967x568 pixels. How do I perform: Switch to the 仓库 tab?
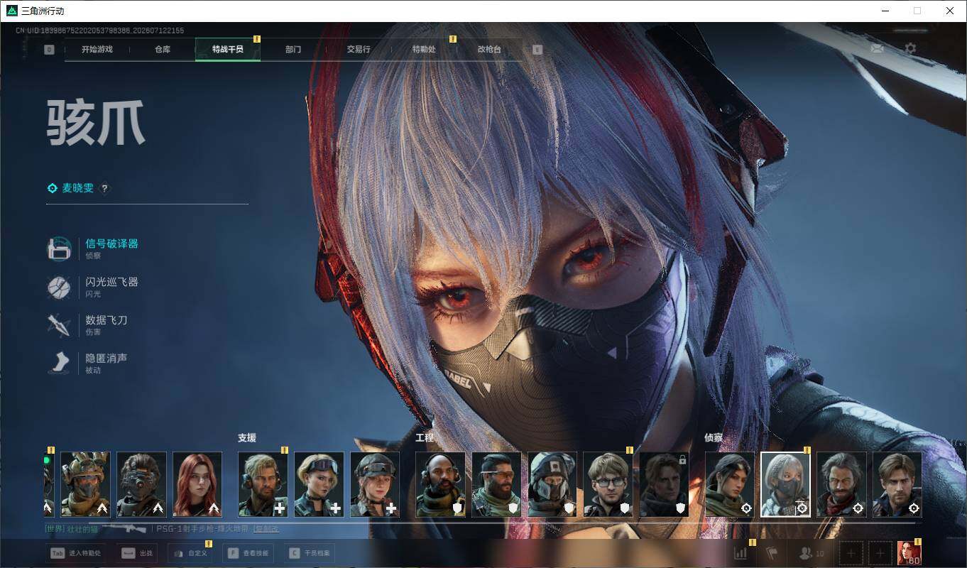(163, 50)
